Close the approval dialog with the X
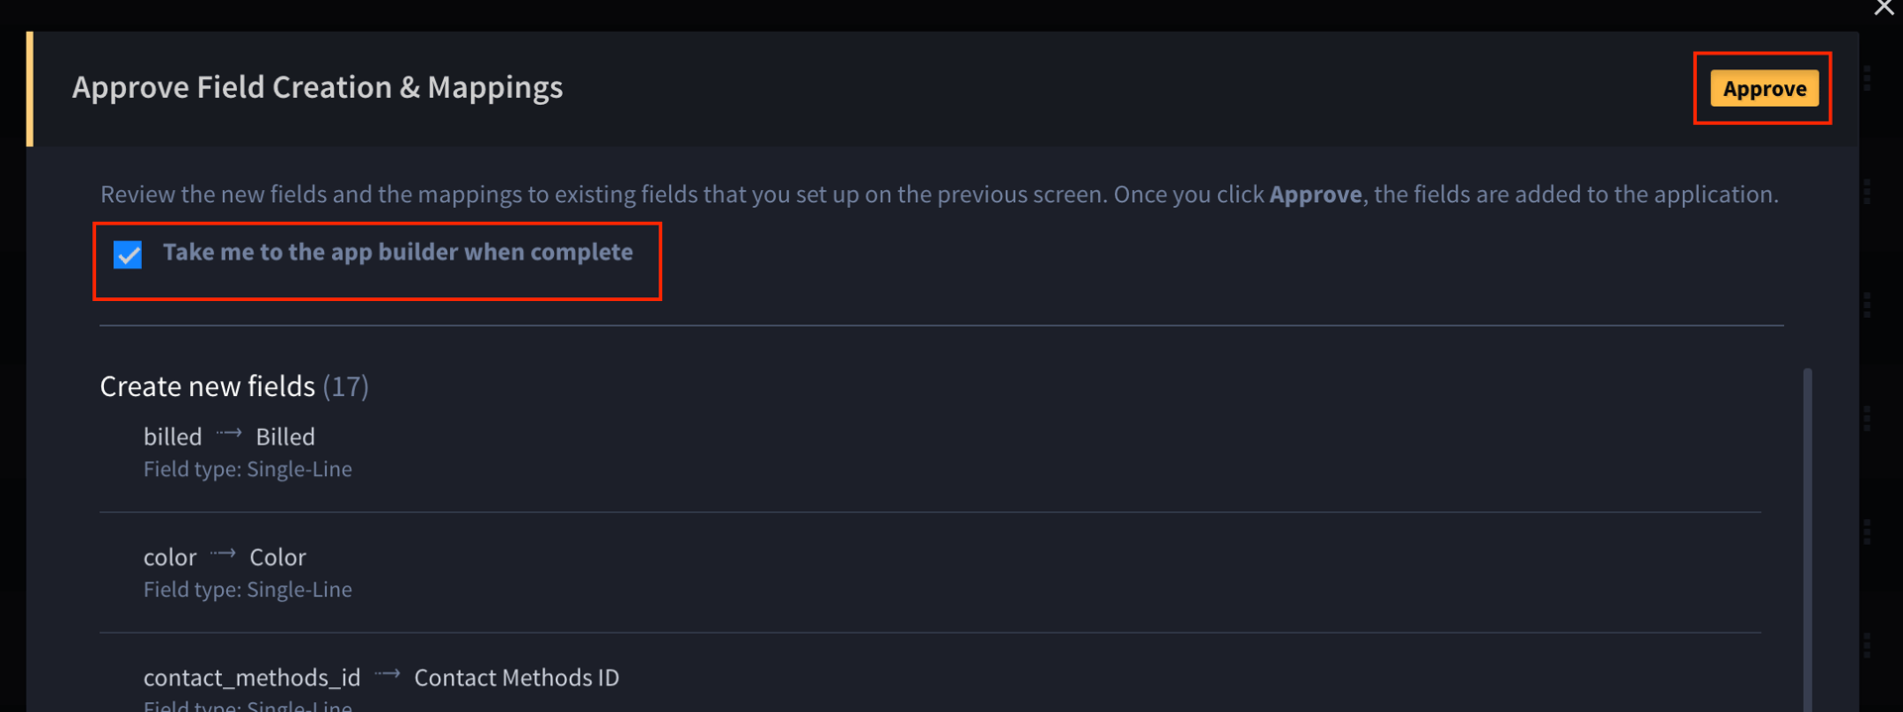1903x712 pixels. coord(1883,8)
